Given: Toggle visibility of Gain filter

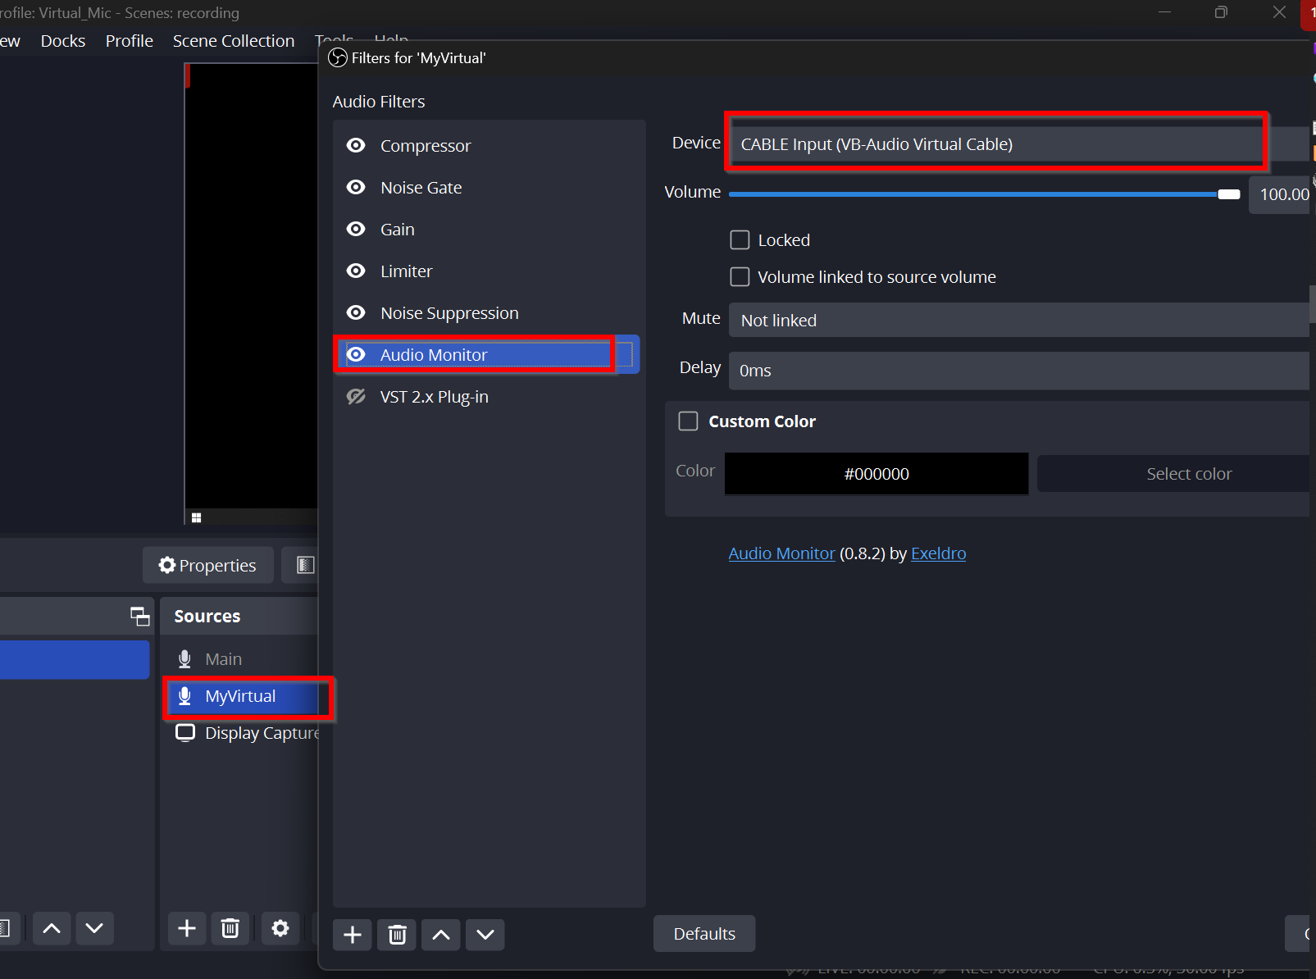Looking at the screenshot, I should (356, 230).
